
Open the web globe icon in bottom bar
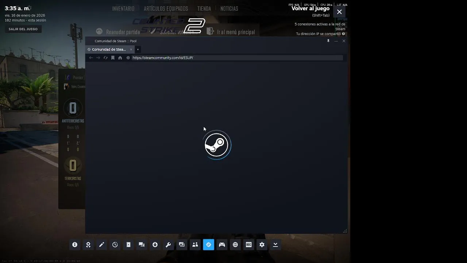click(x=235, y=245)
